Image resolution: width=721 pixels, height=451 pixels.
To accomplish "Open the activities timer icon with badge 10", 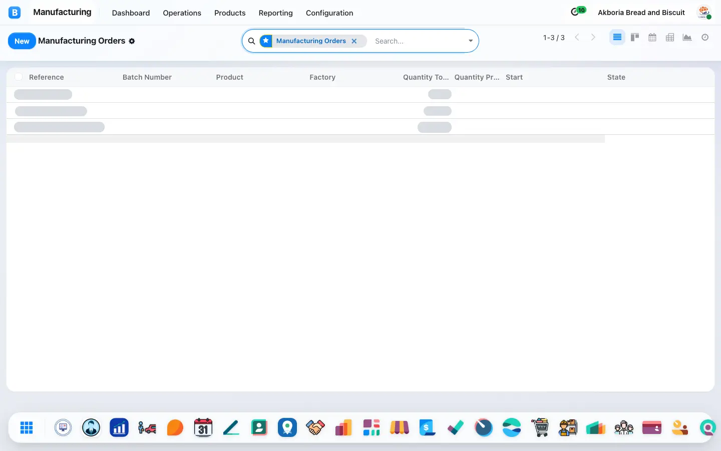I will (578, 12).
